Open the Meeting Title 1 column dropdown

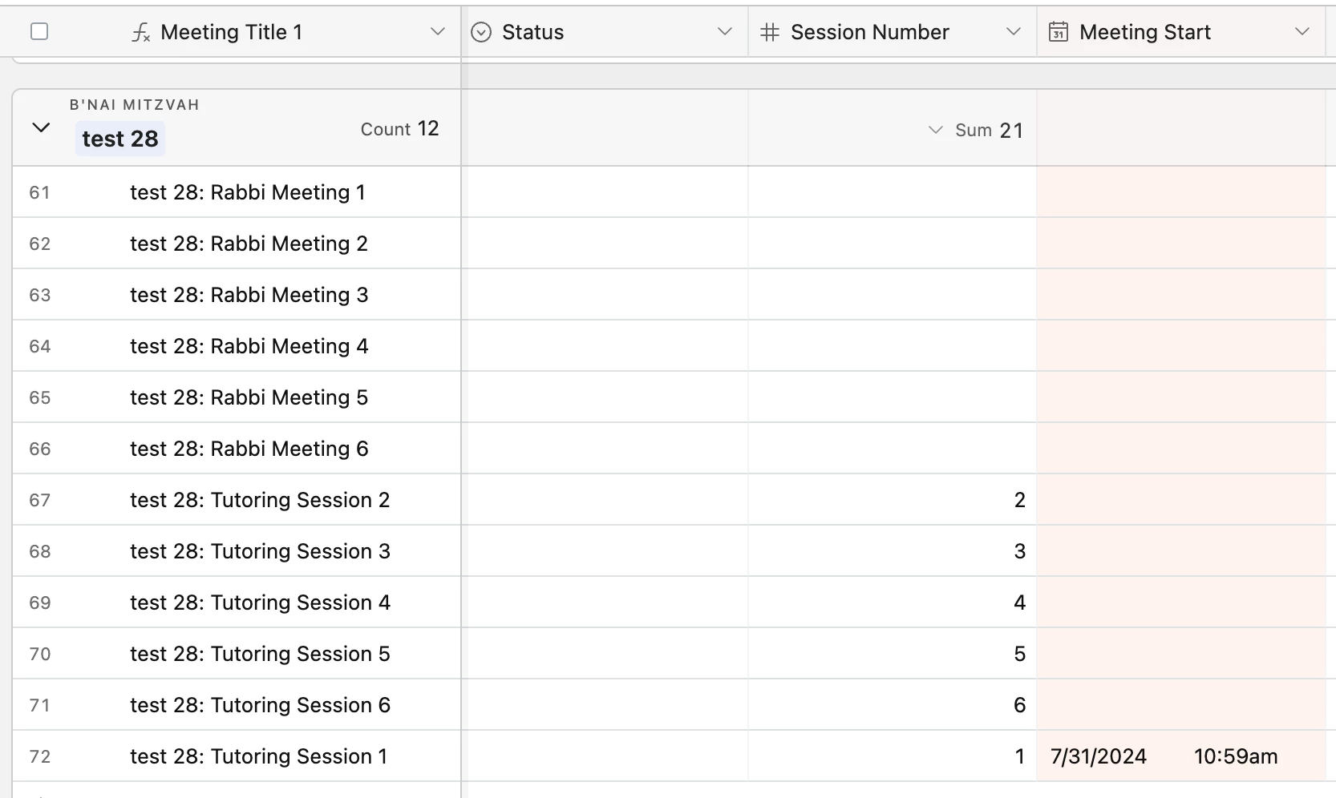[x=437, y=32]
